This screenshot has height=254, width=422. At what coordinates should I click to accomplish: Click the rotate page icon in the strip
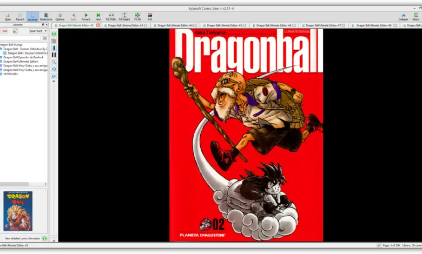pos(54,69)
